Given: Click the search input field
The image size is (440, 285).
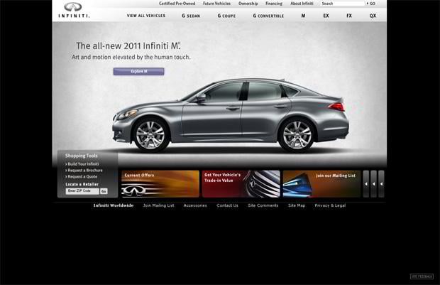Looking at the screenshot, I should (x=341, y=4).
